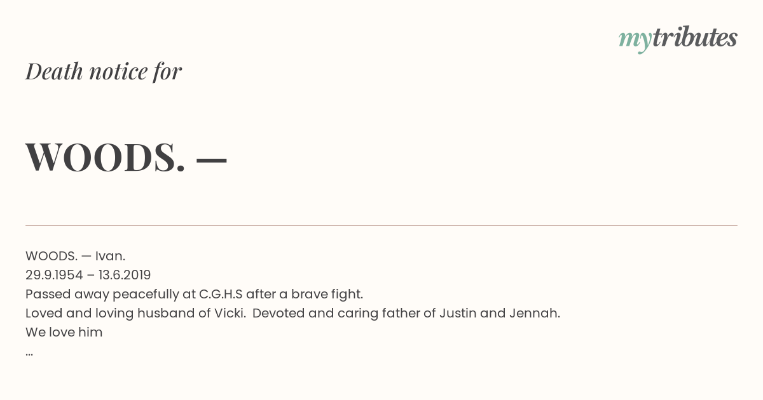Click the dates 29.9.1954 – 13.6.2019

(x=88, y=275)
